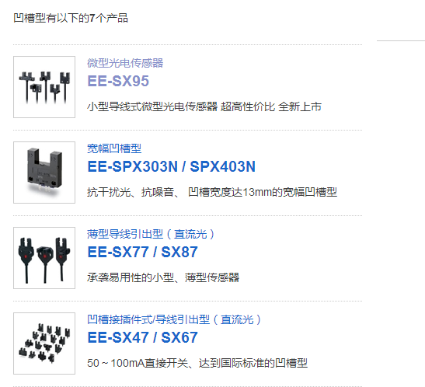Viewport: 425px width, 387px height.
Task: Open the EE-SX77 / SX87 sensor thumbnail
Action: 44,258
